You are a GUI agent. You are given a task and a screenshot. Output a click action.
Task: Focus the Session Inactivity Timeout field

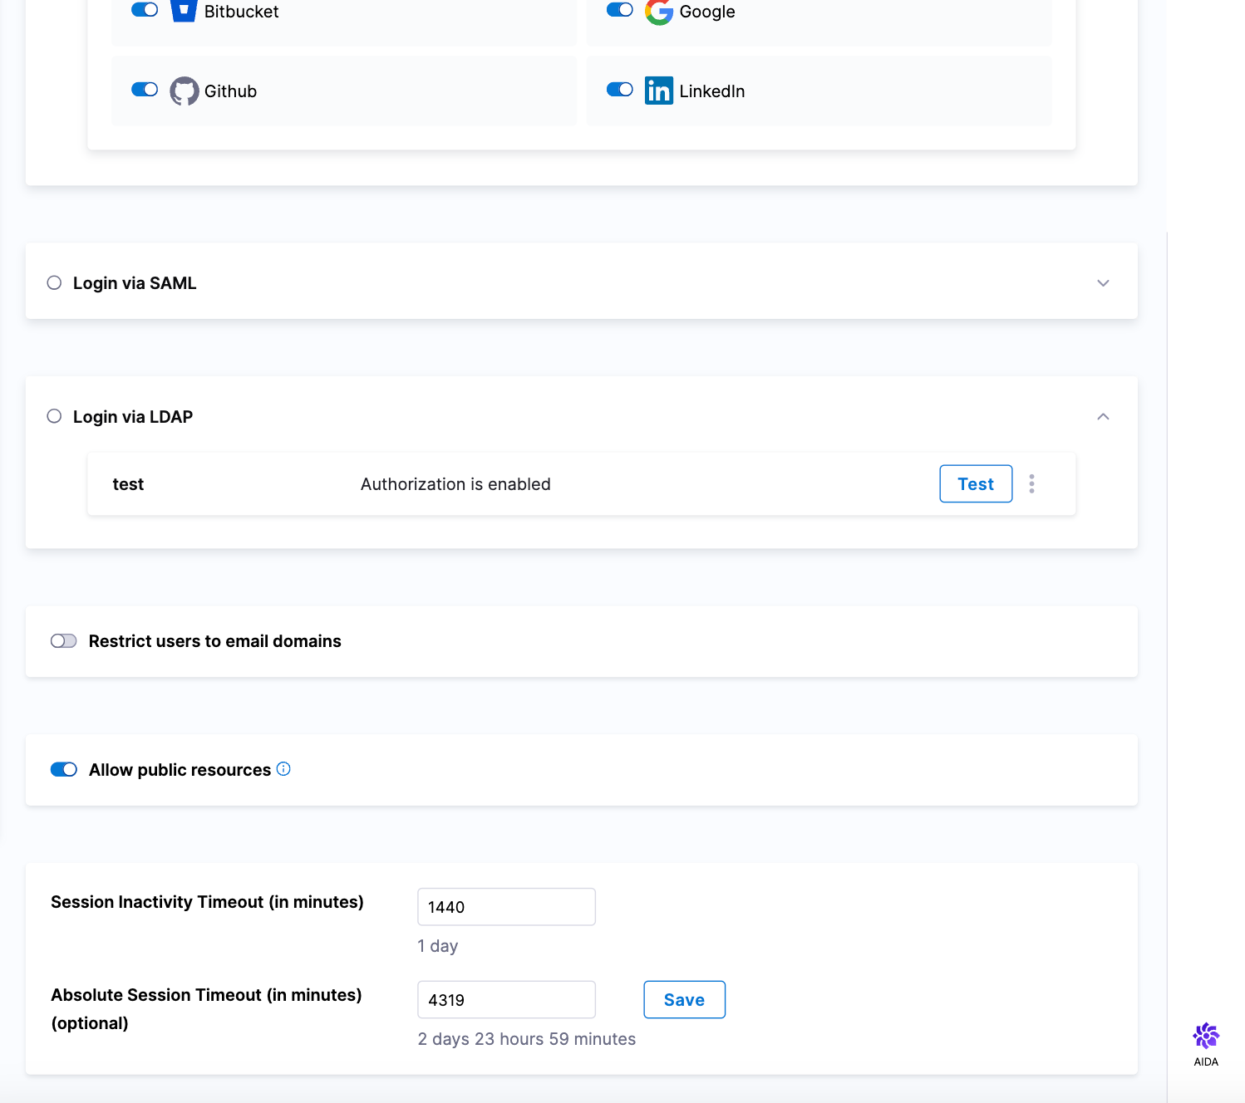506,907
